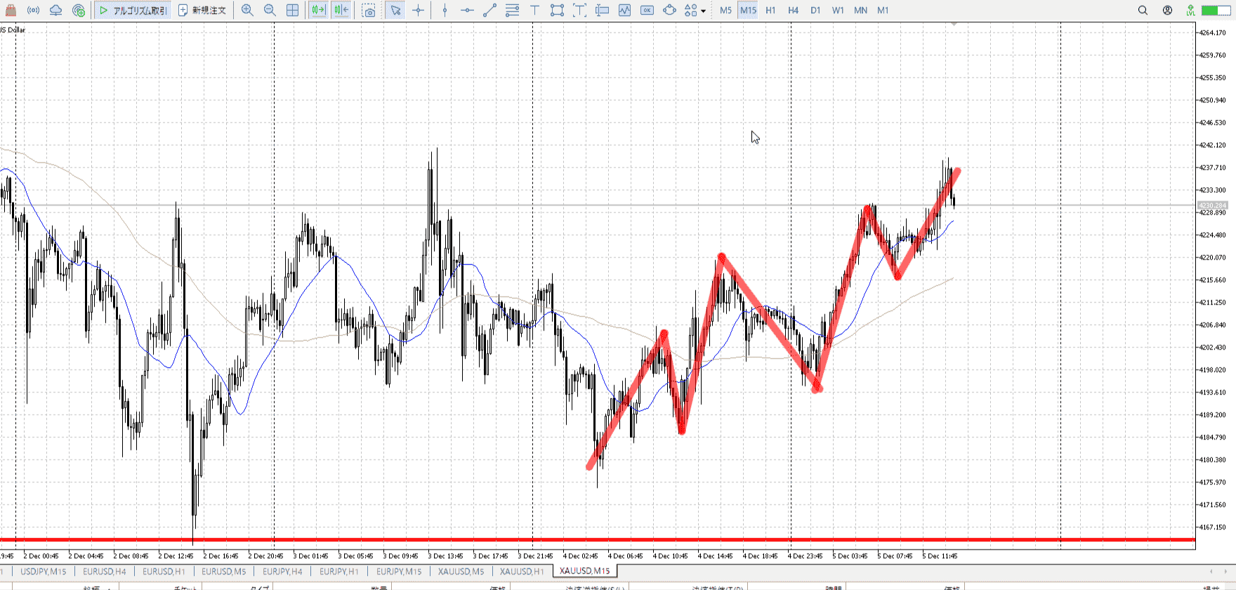Viewport: 1236px width, 590px height.
Task: Expand the shapes objects dropdown arrow
Action: pyautogui.click(x=703, y=11)
